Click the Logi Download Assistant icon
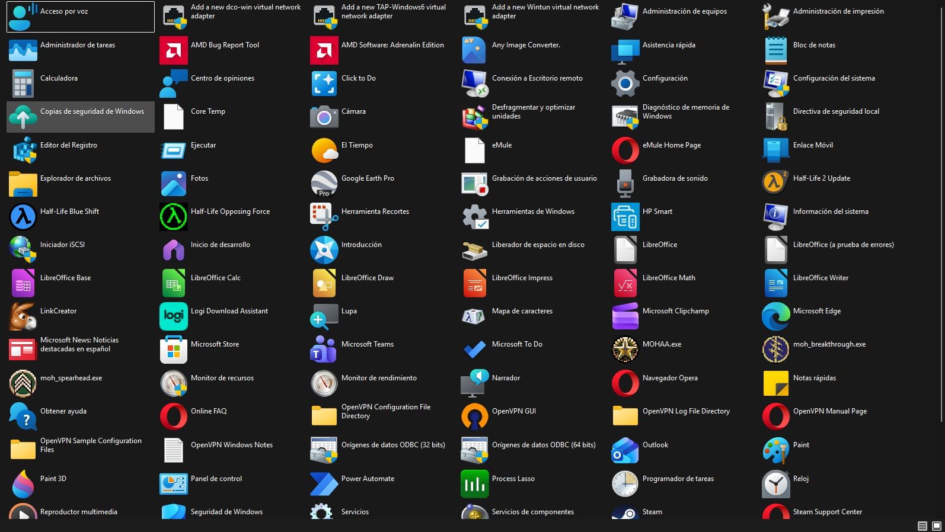Image resolution: width=945 pixels, height=532 pixels. [x=174, y=316]
